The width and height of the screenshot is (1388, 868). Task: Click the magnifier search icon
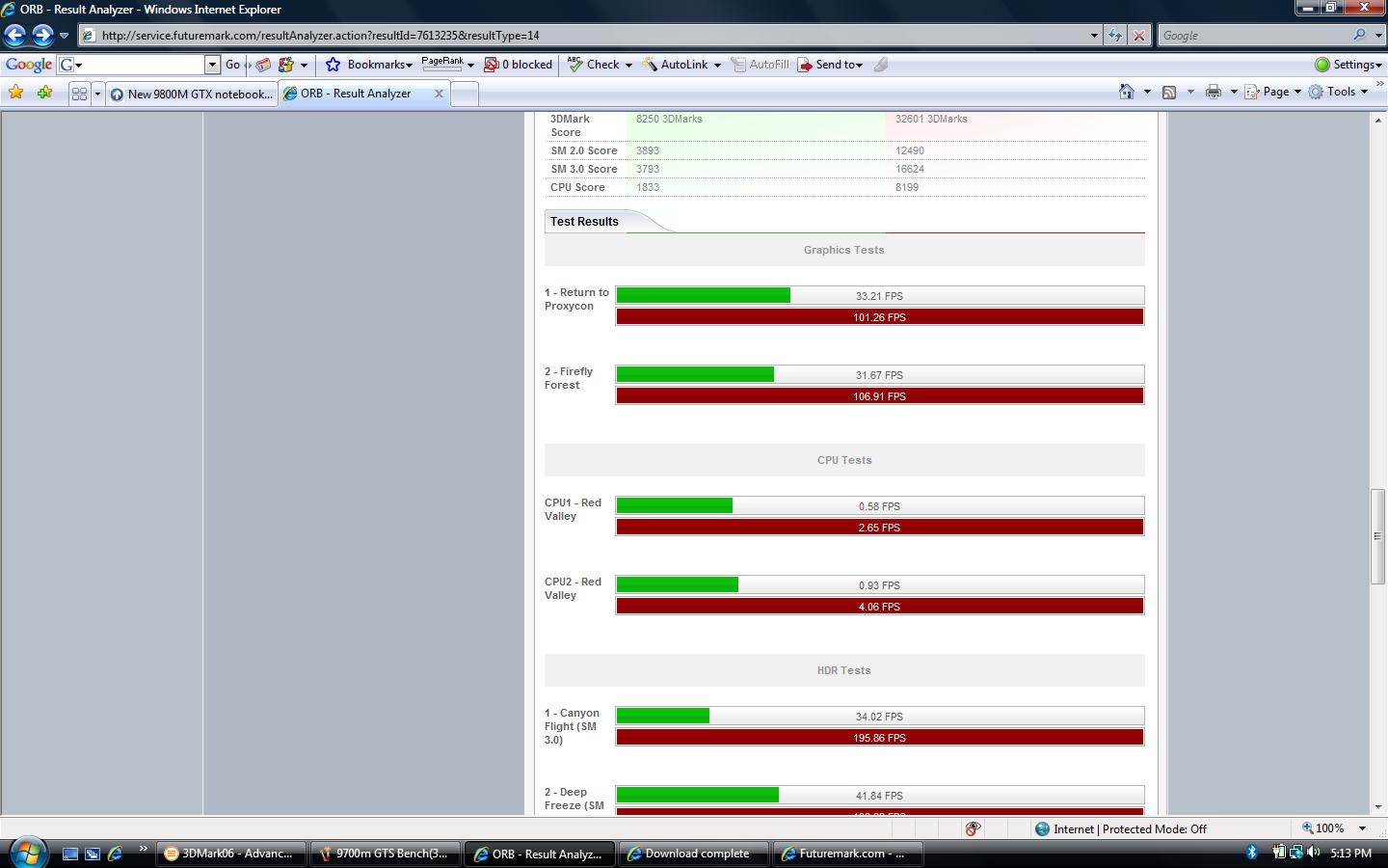tap(1359, 35)
